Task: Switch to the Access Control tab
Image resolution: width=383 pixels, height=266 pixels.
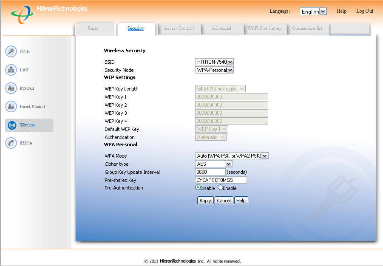Action: (179, 28)
